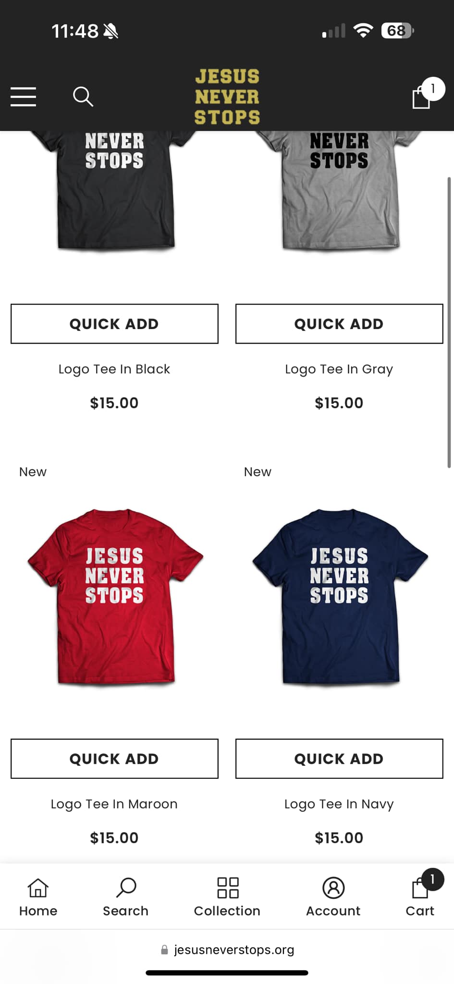Screen dimensions: 454x984
Task: View the red maroon tee image
Action: (115, 596)
